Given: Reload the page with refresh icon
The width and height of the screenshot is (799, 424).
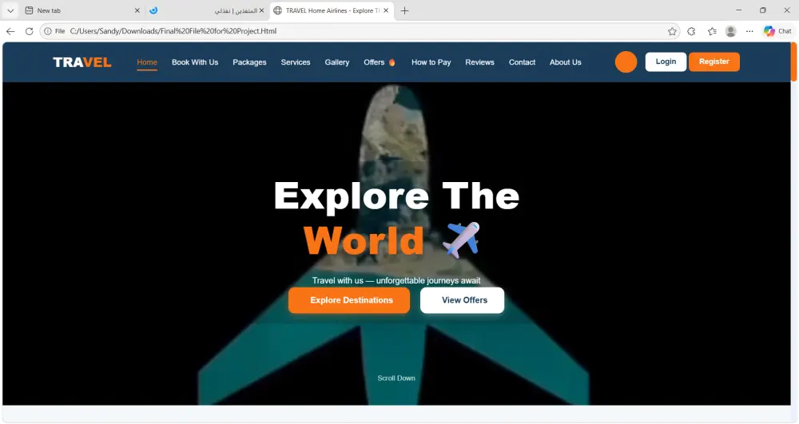Looking at the screenshot, I should (29, 31).
